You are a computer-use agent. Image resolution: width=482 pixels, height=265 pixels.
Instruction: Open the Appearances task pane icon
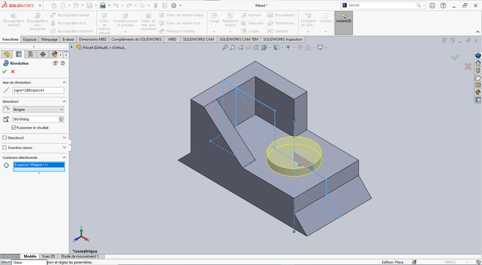click(x=478, y=92)
